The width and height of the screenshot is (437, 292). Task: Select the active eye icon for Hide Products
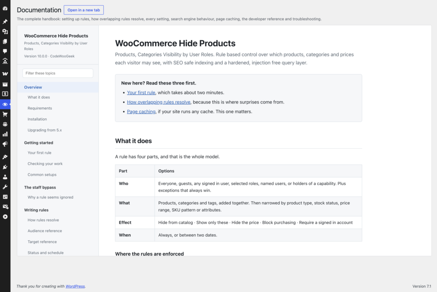pyautogui.click(x=5, y=104)
